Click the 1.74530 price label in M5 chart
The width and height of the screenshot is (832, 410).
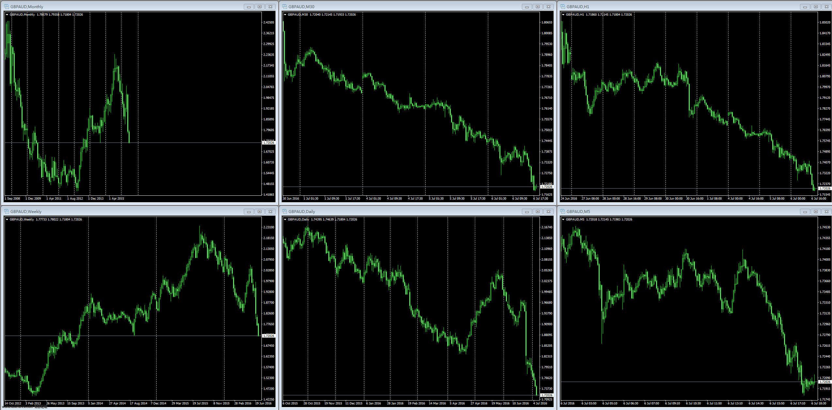pyautogui.click(x=825, y=227)
